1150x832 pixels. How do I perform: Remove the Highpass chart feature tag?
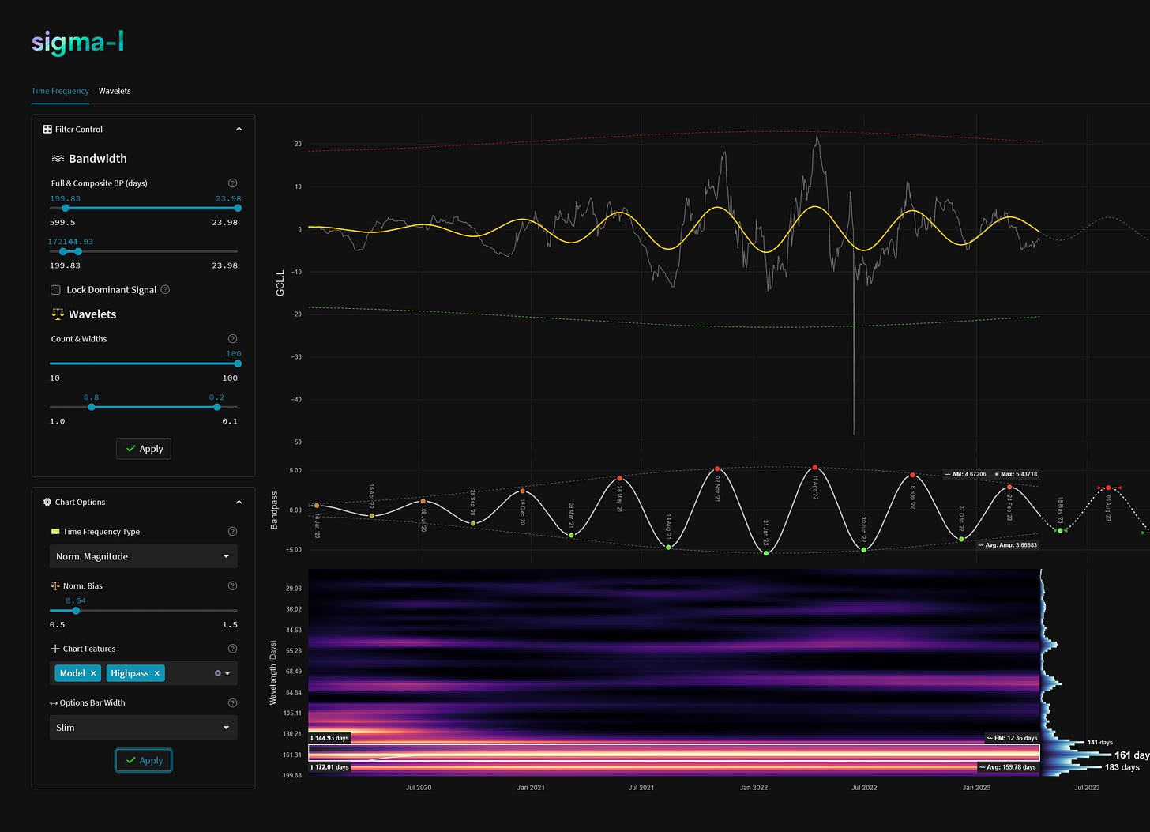pos(156,673)
